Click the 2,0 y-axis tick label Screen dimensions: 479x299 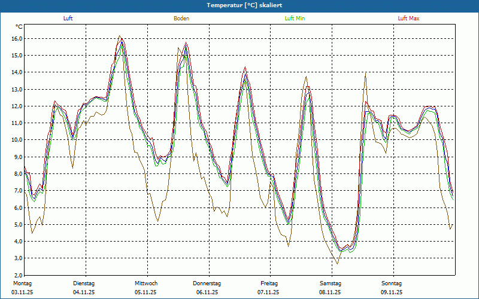tap(17, 275)
